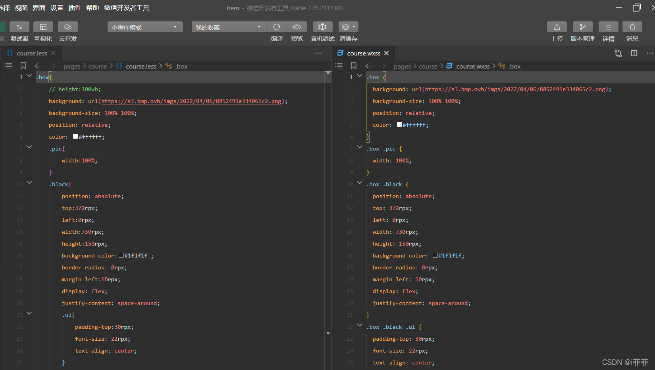Click #ffffff color swatch in course.wxss
Image resolution: width=655 pixels, height=370 pixels.
(x=399, y=124)
